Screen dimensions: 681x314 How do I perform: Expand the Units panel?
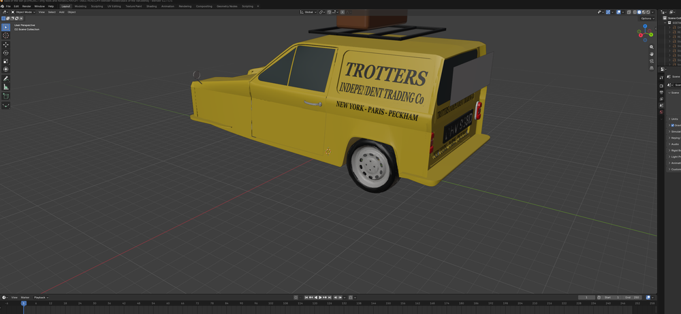674,119
